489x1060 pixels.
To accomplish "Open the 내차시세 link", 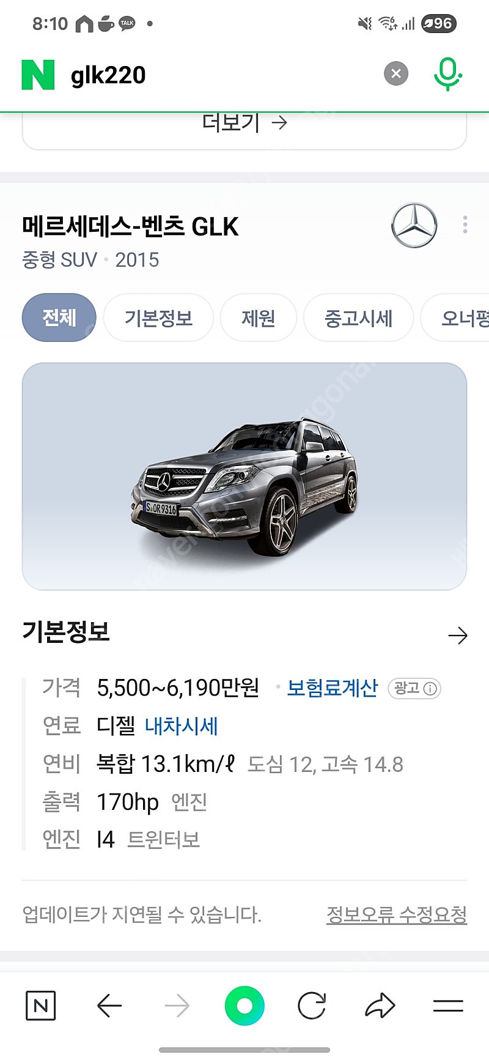I will coord(182,726).
